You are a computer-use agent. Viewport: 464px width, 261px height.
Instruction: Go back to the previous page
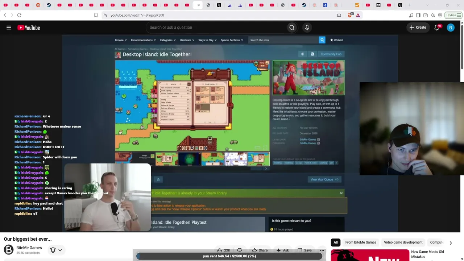5,15
